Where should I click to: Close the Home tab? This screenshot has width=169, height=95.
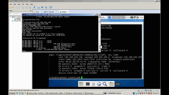tap(41, 12)
